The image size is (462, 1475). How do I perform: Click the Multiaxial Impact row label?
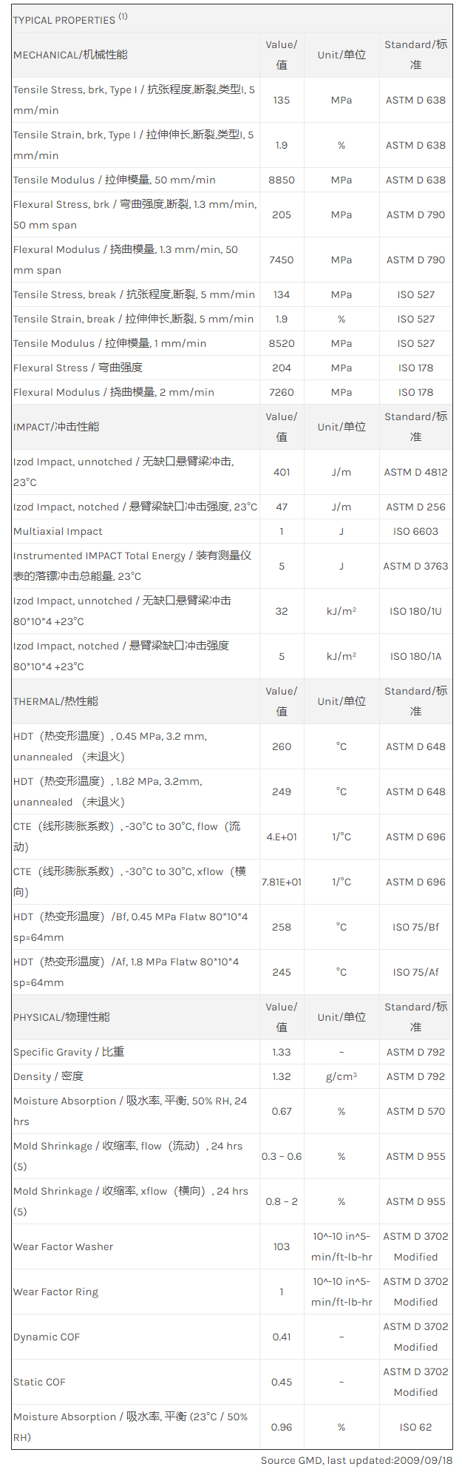pos(58,531)
